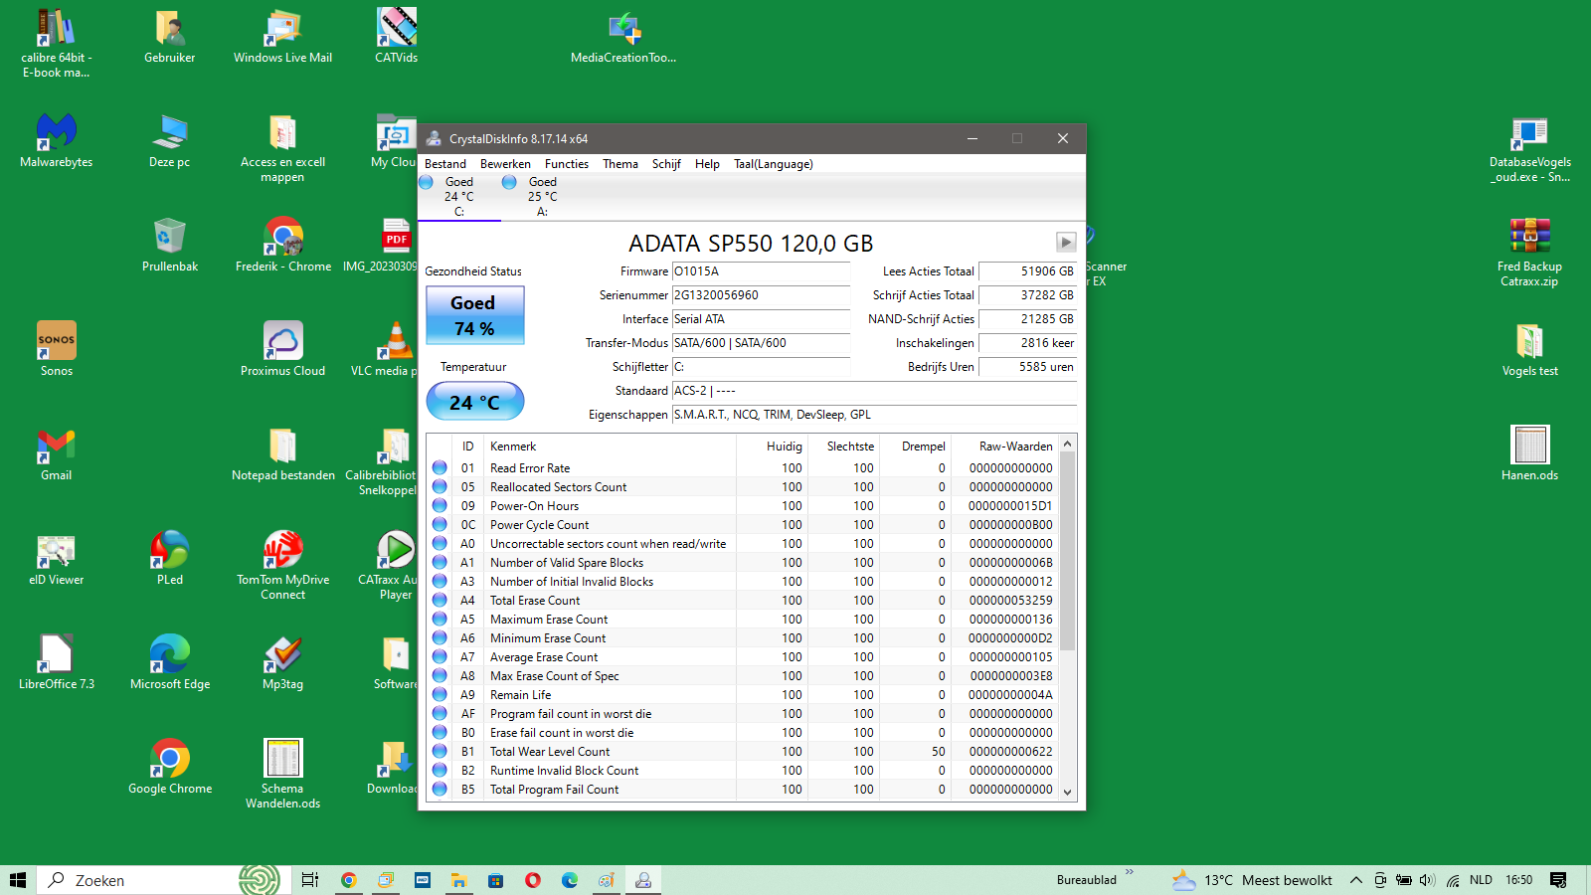Screen dimensions: 1591x895
Task: Click the CrystalDiskInfo title bar icon
Action: 435,138
